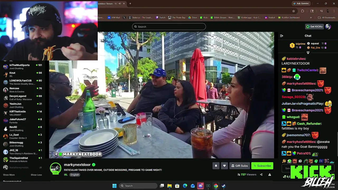Open Microsoft Store from the taskbar
338x190 pixels.
pyautogui.click(x=177, y=186)
